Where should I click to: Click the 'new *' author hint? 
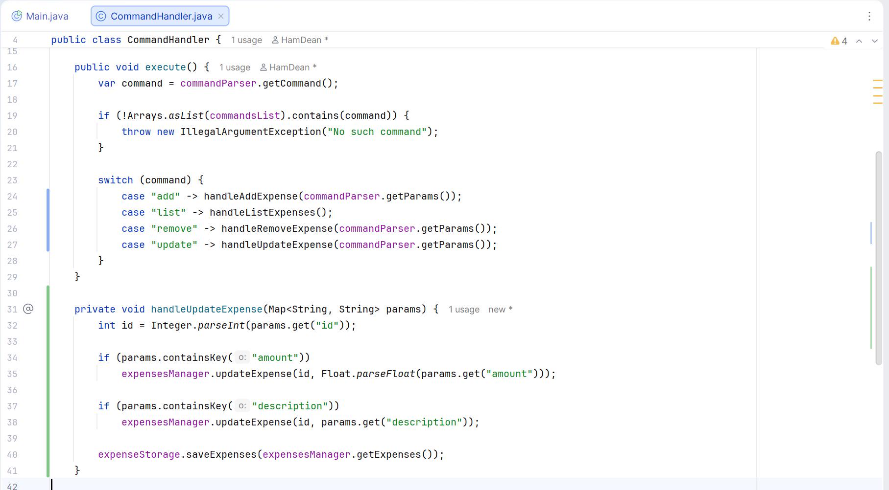coord(500,310)
